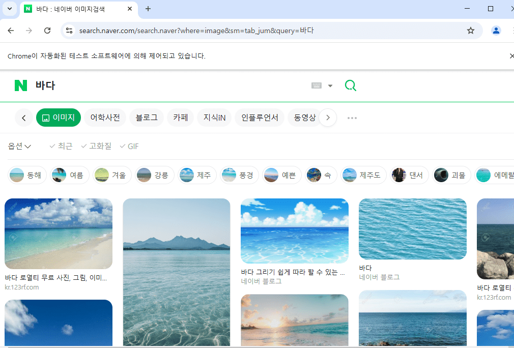Dismiss the Chrome automation notice bar

coord(511,56)
